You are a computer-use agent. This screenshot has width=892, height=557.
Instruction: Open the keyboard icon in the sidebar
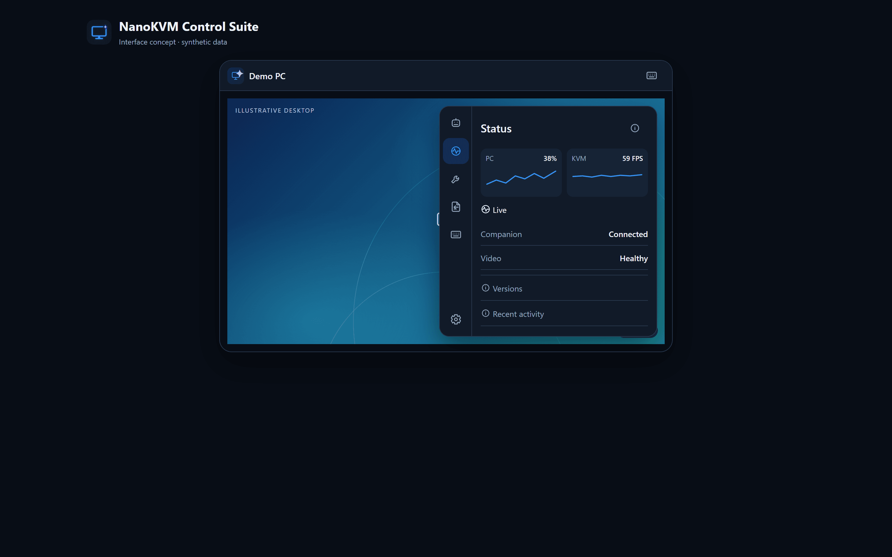pos(456,235)
